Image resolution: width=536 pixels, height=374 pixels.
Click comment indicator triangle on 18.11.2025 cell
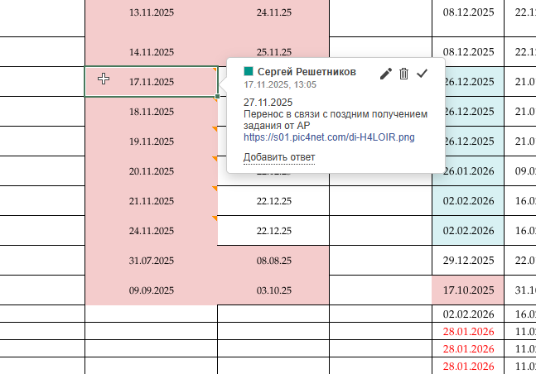click(x=215, y=101)
